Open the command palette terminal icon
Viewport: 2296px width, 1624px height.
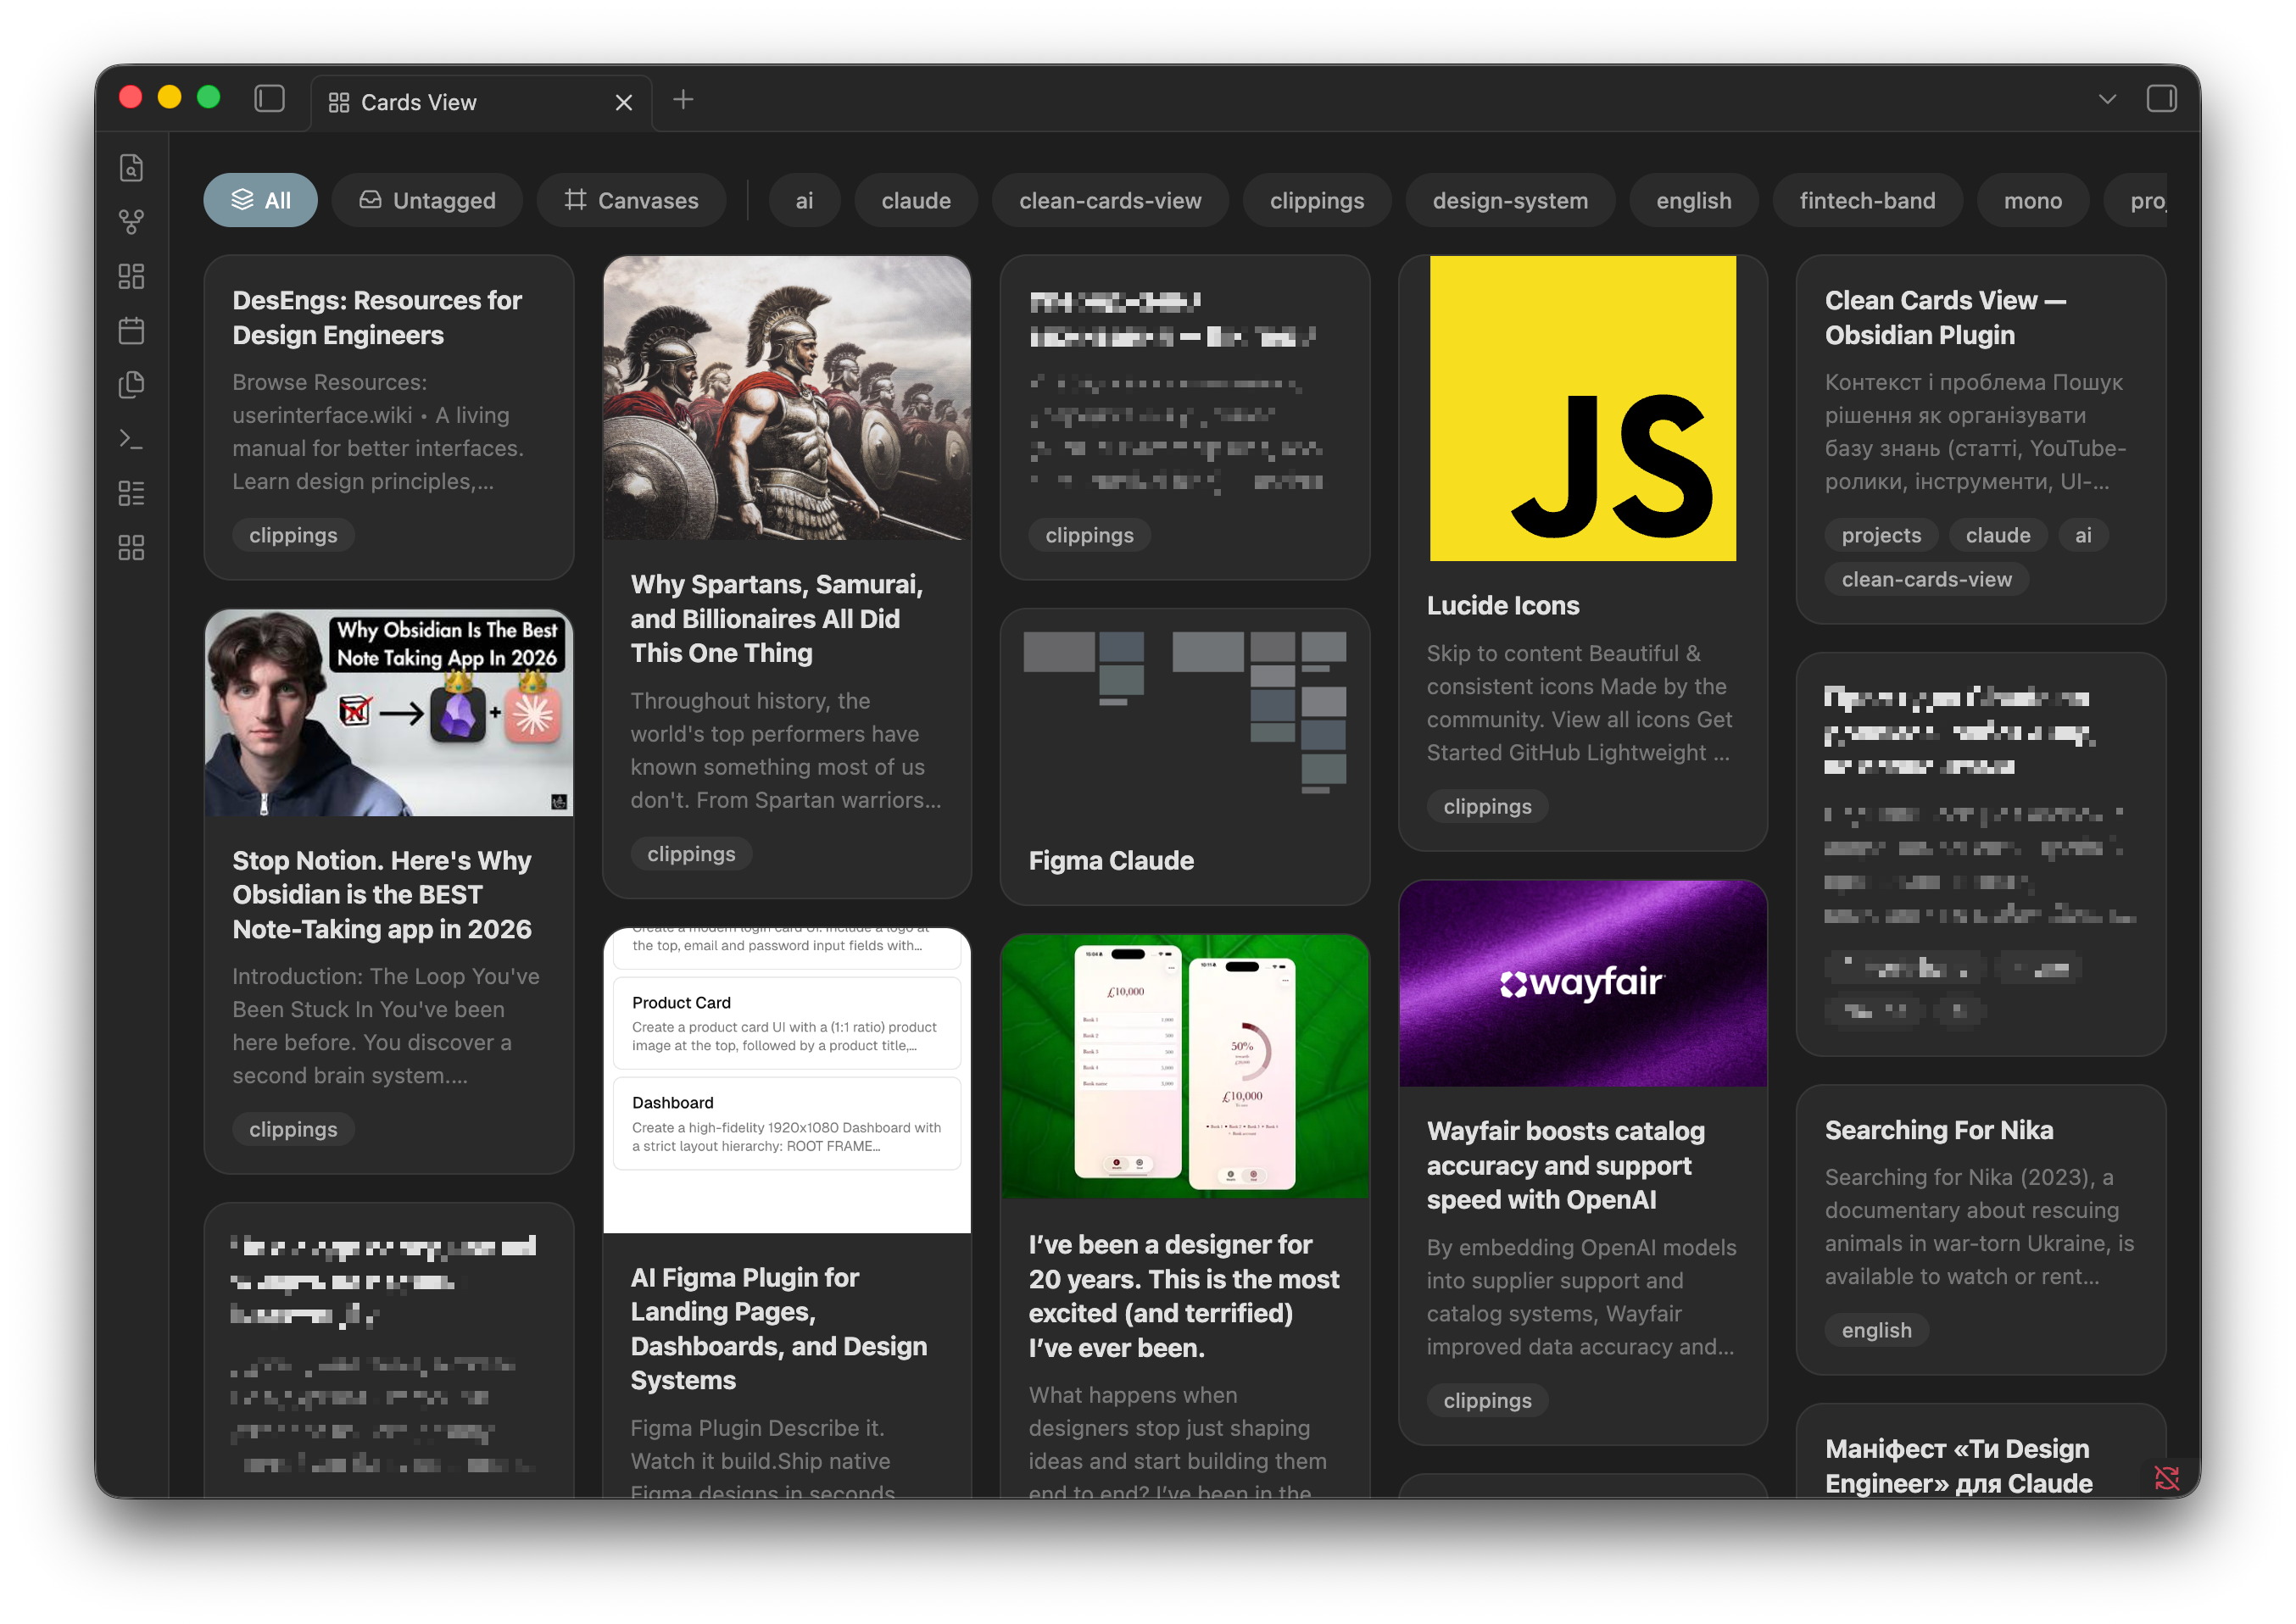(131, 439)
